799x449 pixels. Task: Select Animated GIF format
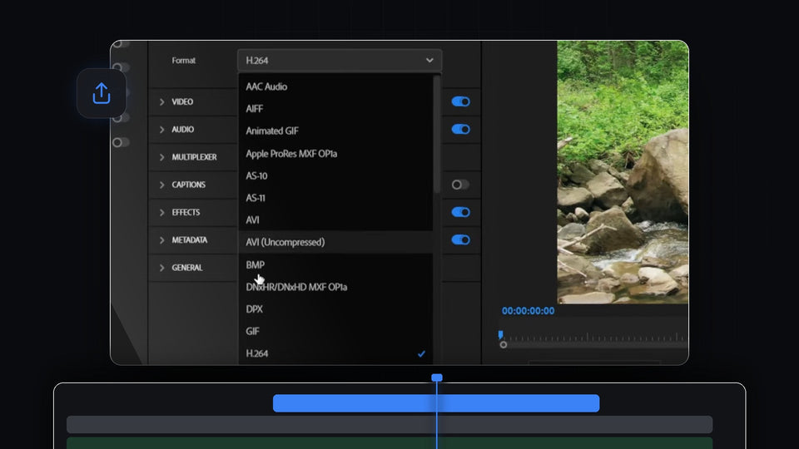[x=335, y=131]
